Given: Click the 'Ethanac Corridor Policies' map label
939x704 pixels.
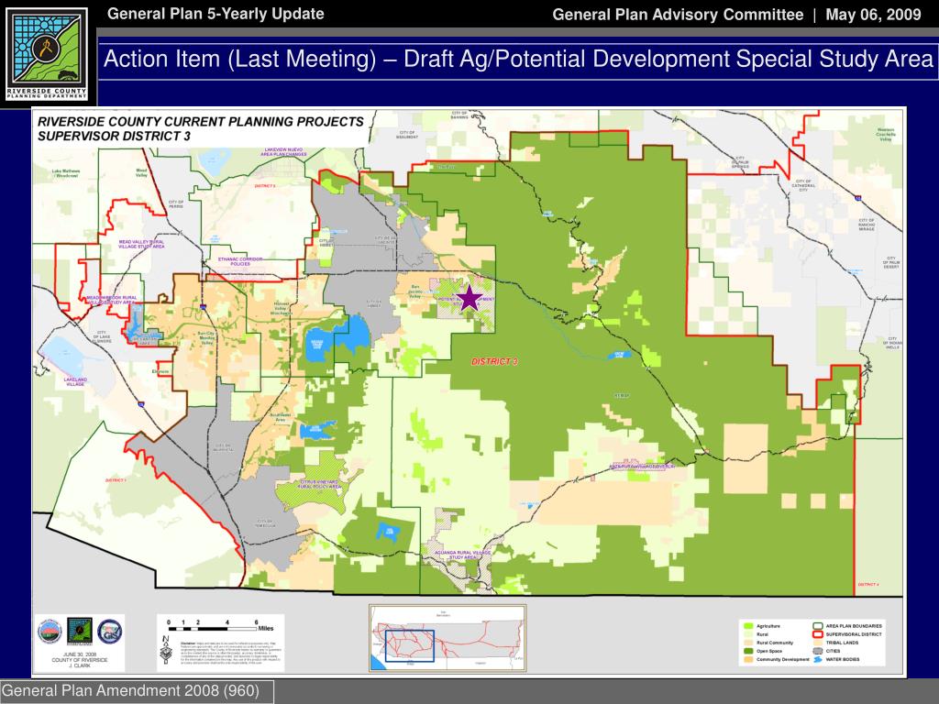Looking at the screenshot, I should [240, 261].
